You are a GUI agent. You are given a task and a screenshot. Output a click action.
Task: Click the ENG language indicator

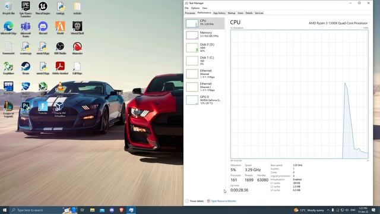(x=353, y=210)
